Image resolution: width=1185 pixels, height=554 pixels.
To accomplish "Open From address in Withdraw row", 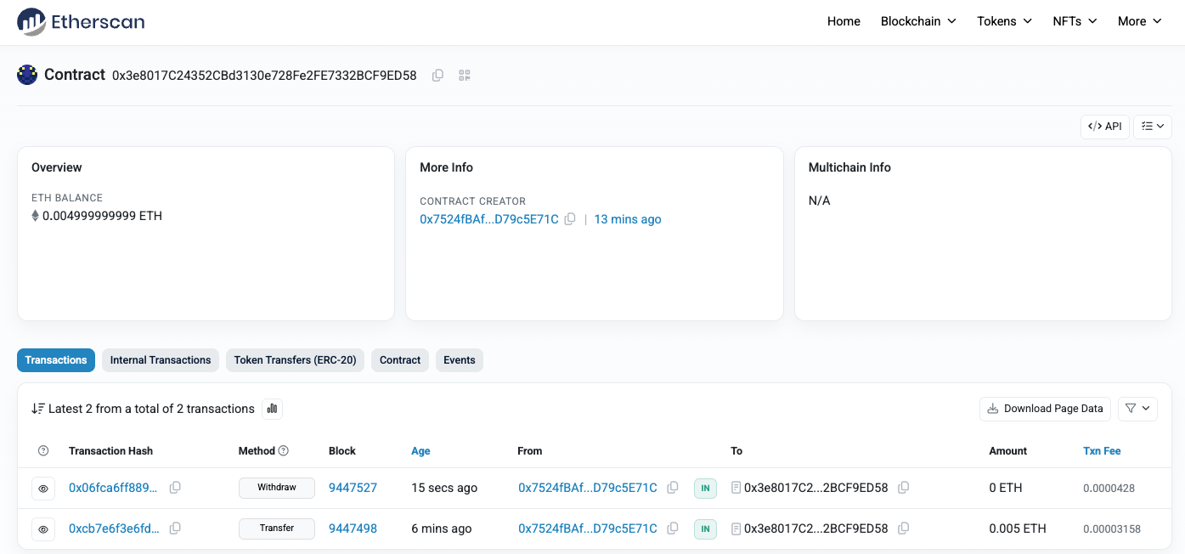I will 588,488.
